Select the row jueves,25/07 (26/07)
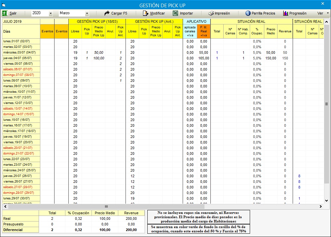This screenshot has height=237, width=331. 21,176
